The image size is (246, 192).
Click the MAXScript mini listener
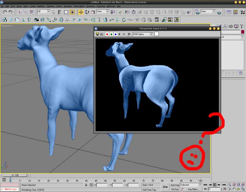[10, 189]
